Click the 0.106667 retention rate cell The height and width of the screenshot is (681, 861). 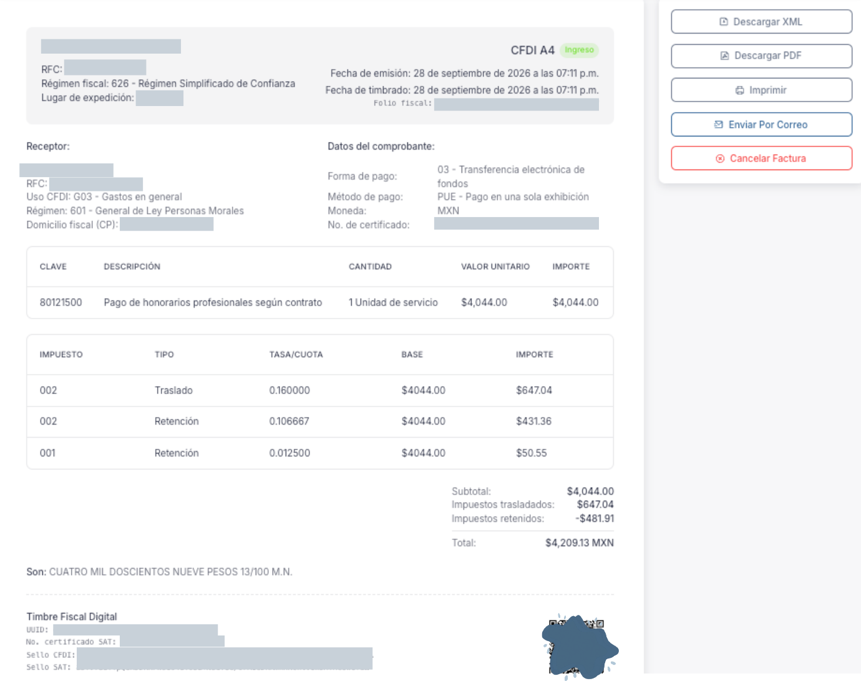click(x=289, y=422)
